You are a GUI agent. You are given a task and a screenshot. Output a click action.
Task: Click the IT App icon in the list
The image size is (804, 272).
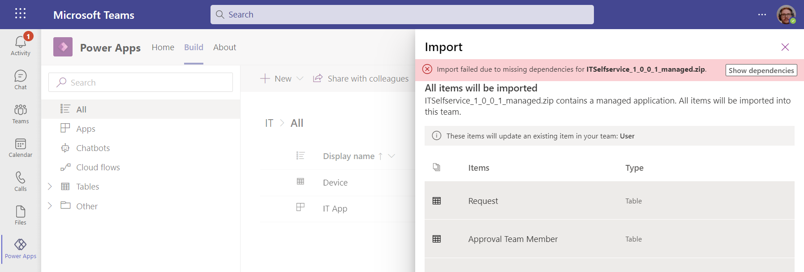(x=301, y=207)
